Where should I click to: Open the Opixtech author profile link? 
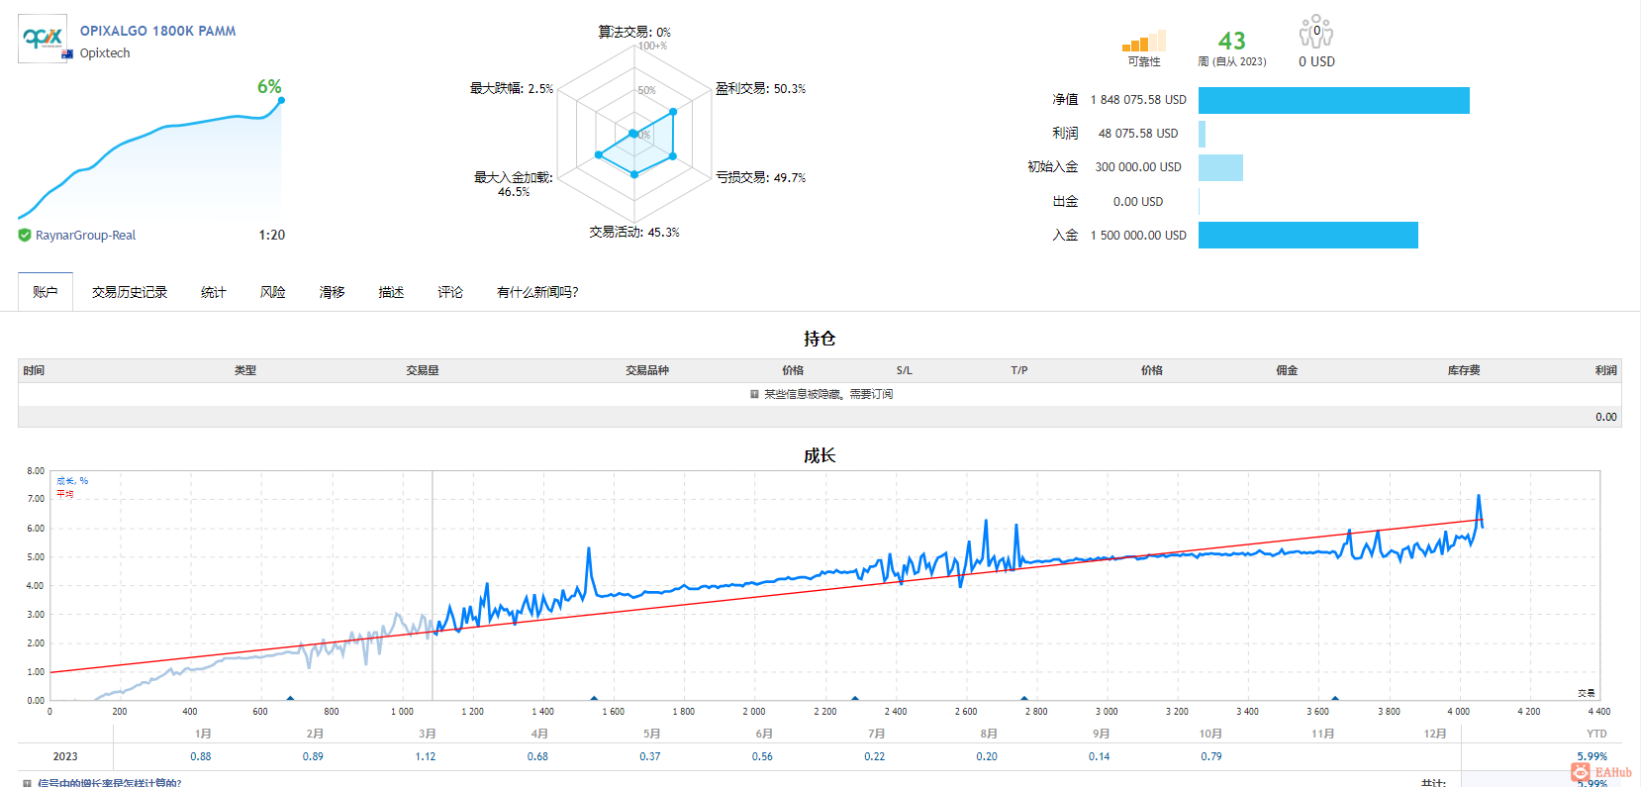tap(105, 53)
